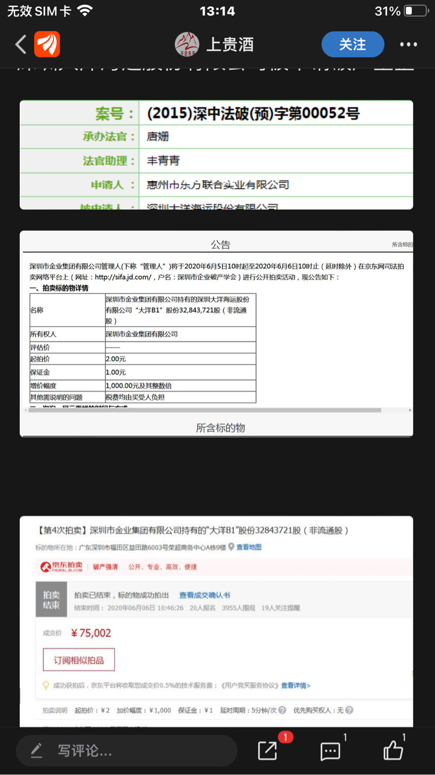Tap the 1.00元 deposit cell
The image size is (435, 775).
pyautogui.click(x=180, y=372)
